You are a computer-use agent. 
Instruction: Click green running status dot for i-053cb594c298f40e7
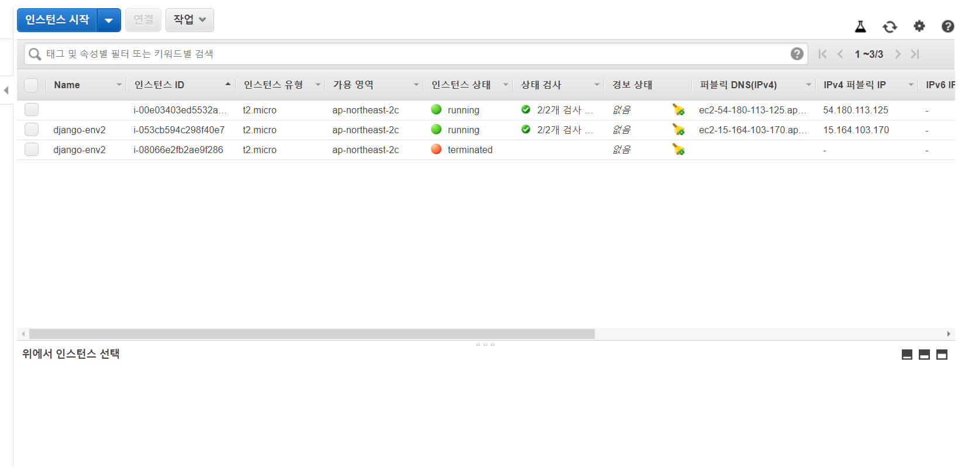click(436, 129)
